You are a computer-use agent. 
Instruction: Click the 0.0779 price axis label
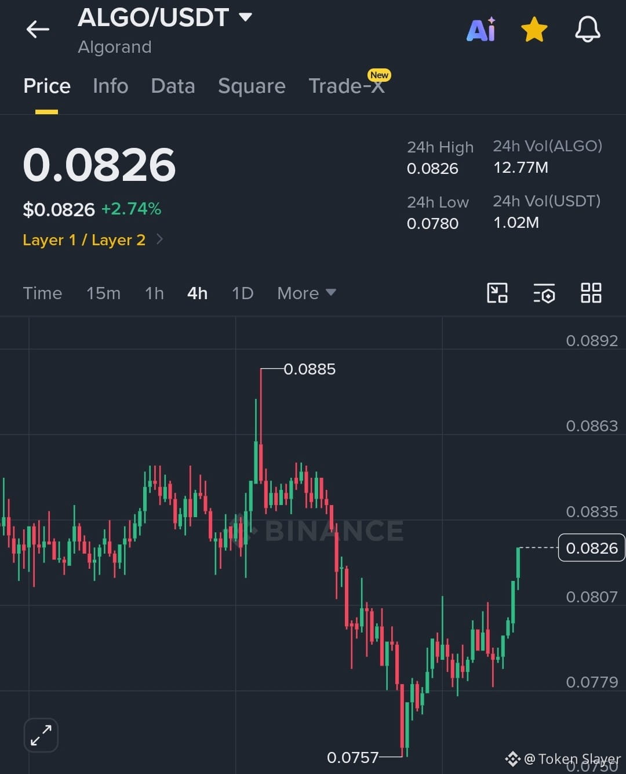(x=592, y=682)
